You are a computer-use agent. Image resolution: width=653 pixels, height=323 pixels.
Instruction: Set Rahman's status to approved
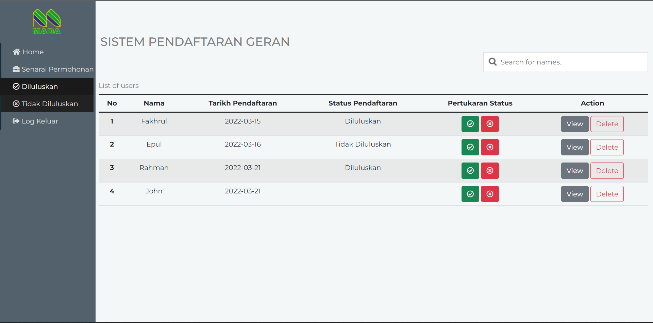(x=470, y=170)
